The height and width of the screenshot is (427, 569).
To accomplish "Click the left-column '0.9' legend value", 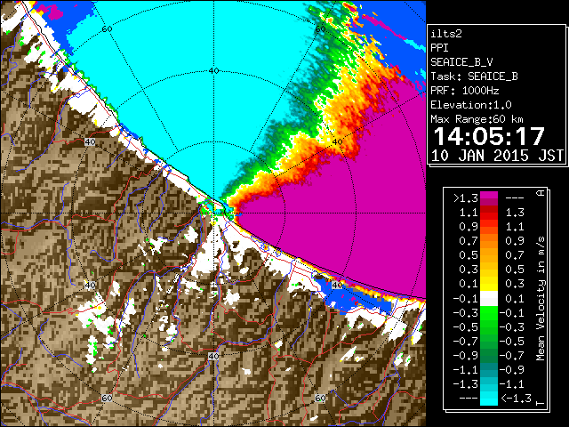I will (469, 227).
